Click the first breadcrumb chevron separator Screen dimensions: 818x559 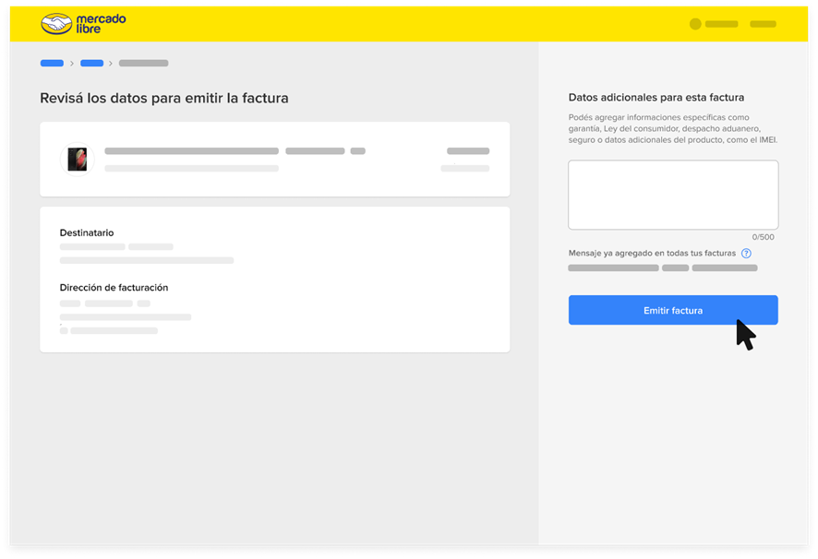coord(72,64)
